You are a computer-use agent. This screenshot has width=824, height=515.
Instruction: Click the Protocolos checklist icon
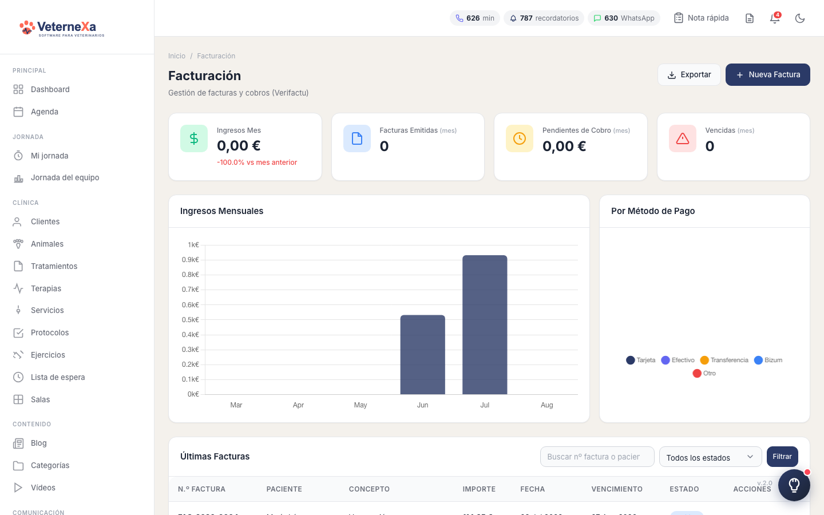[18, 332]
